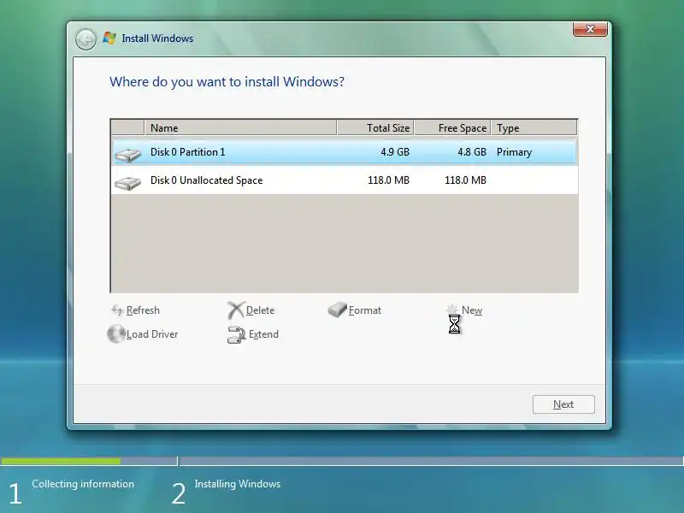Click the Install Windows title text
This screenshot has width=684, height=513.
point(157,38)
